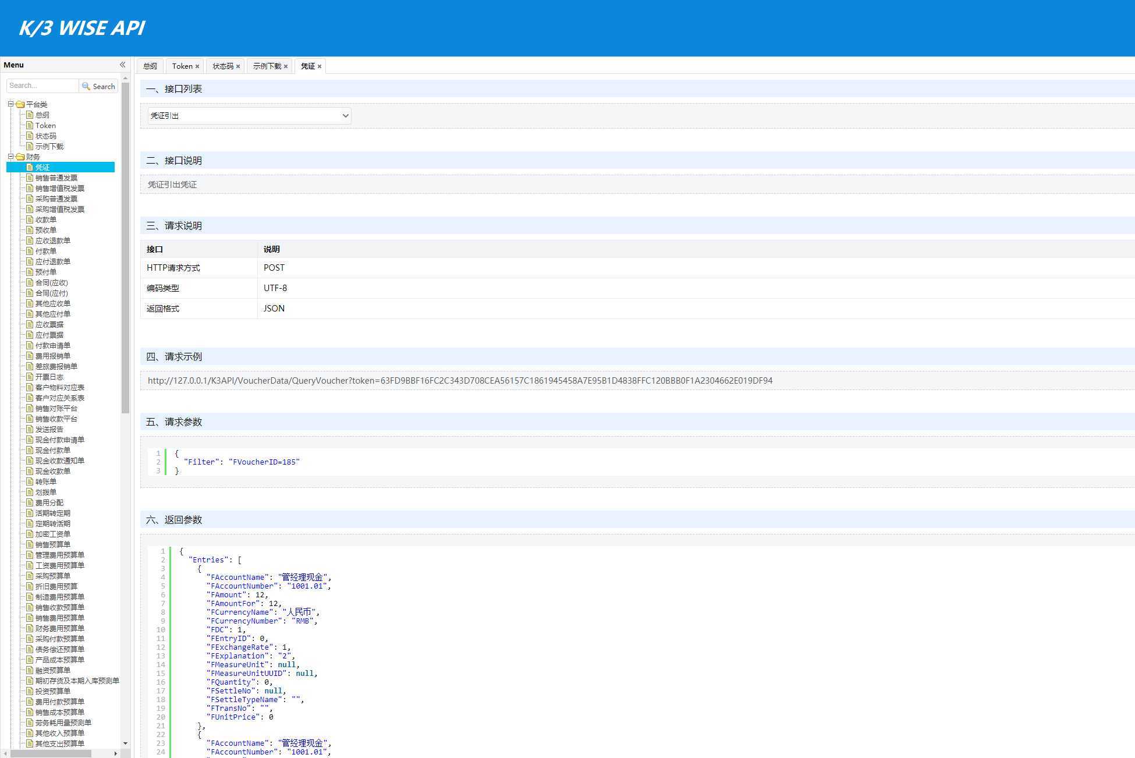Open the 凭证引出 interface dropdown
The height and width of the screenshot is (758, 1135).
pos(249,116)
